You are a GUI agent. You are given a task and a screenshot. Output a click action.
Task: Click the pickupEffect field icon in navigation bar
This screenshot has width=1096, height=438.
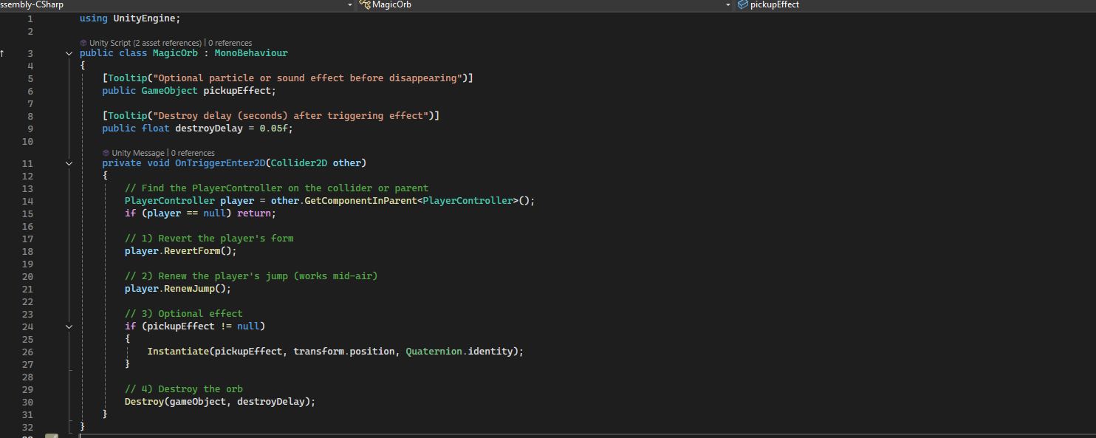click(743, 4)
